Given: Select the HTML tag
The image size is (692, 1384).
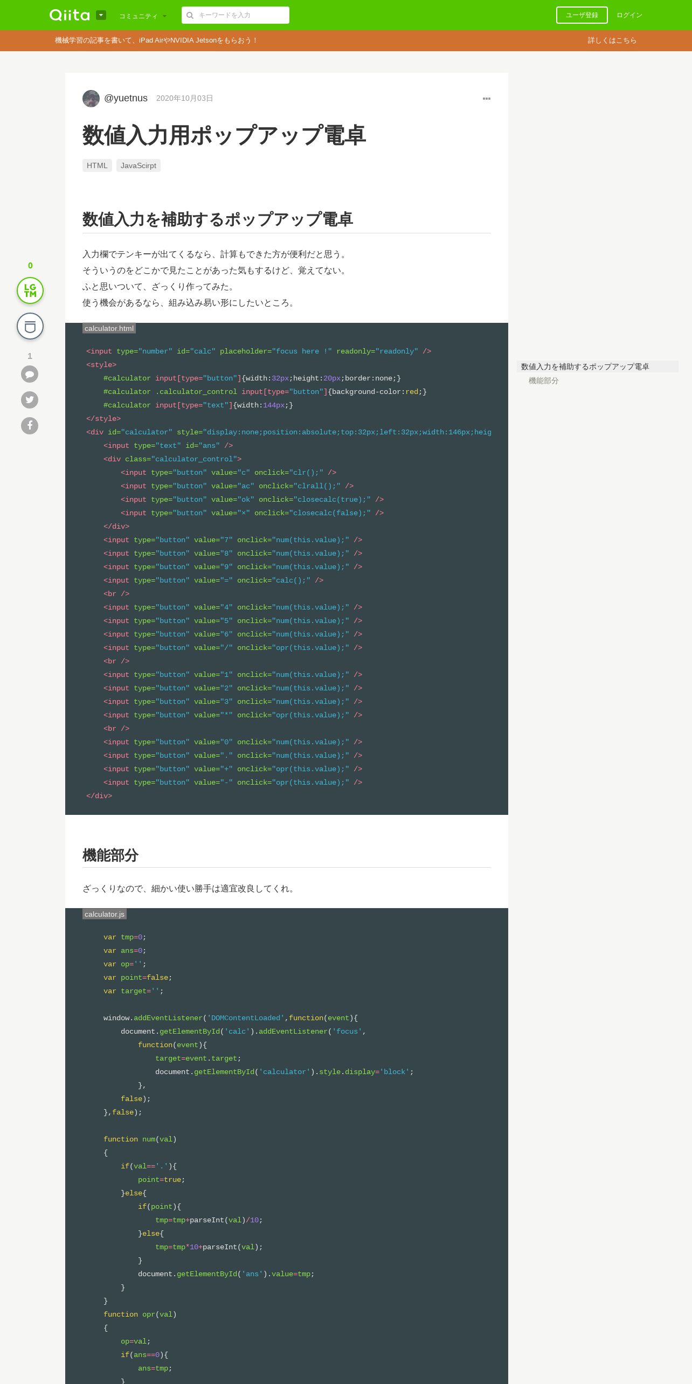Looking at the screenshot, I should click(97, 165).
